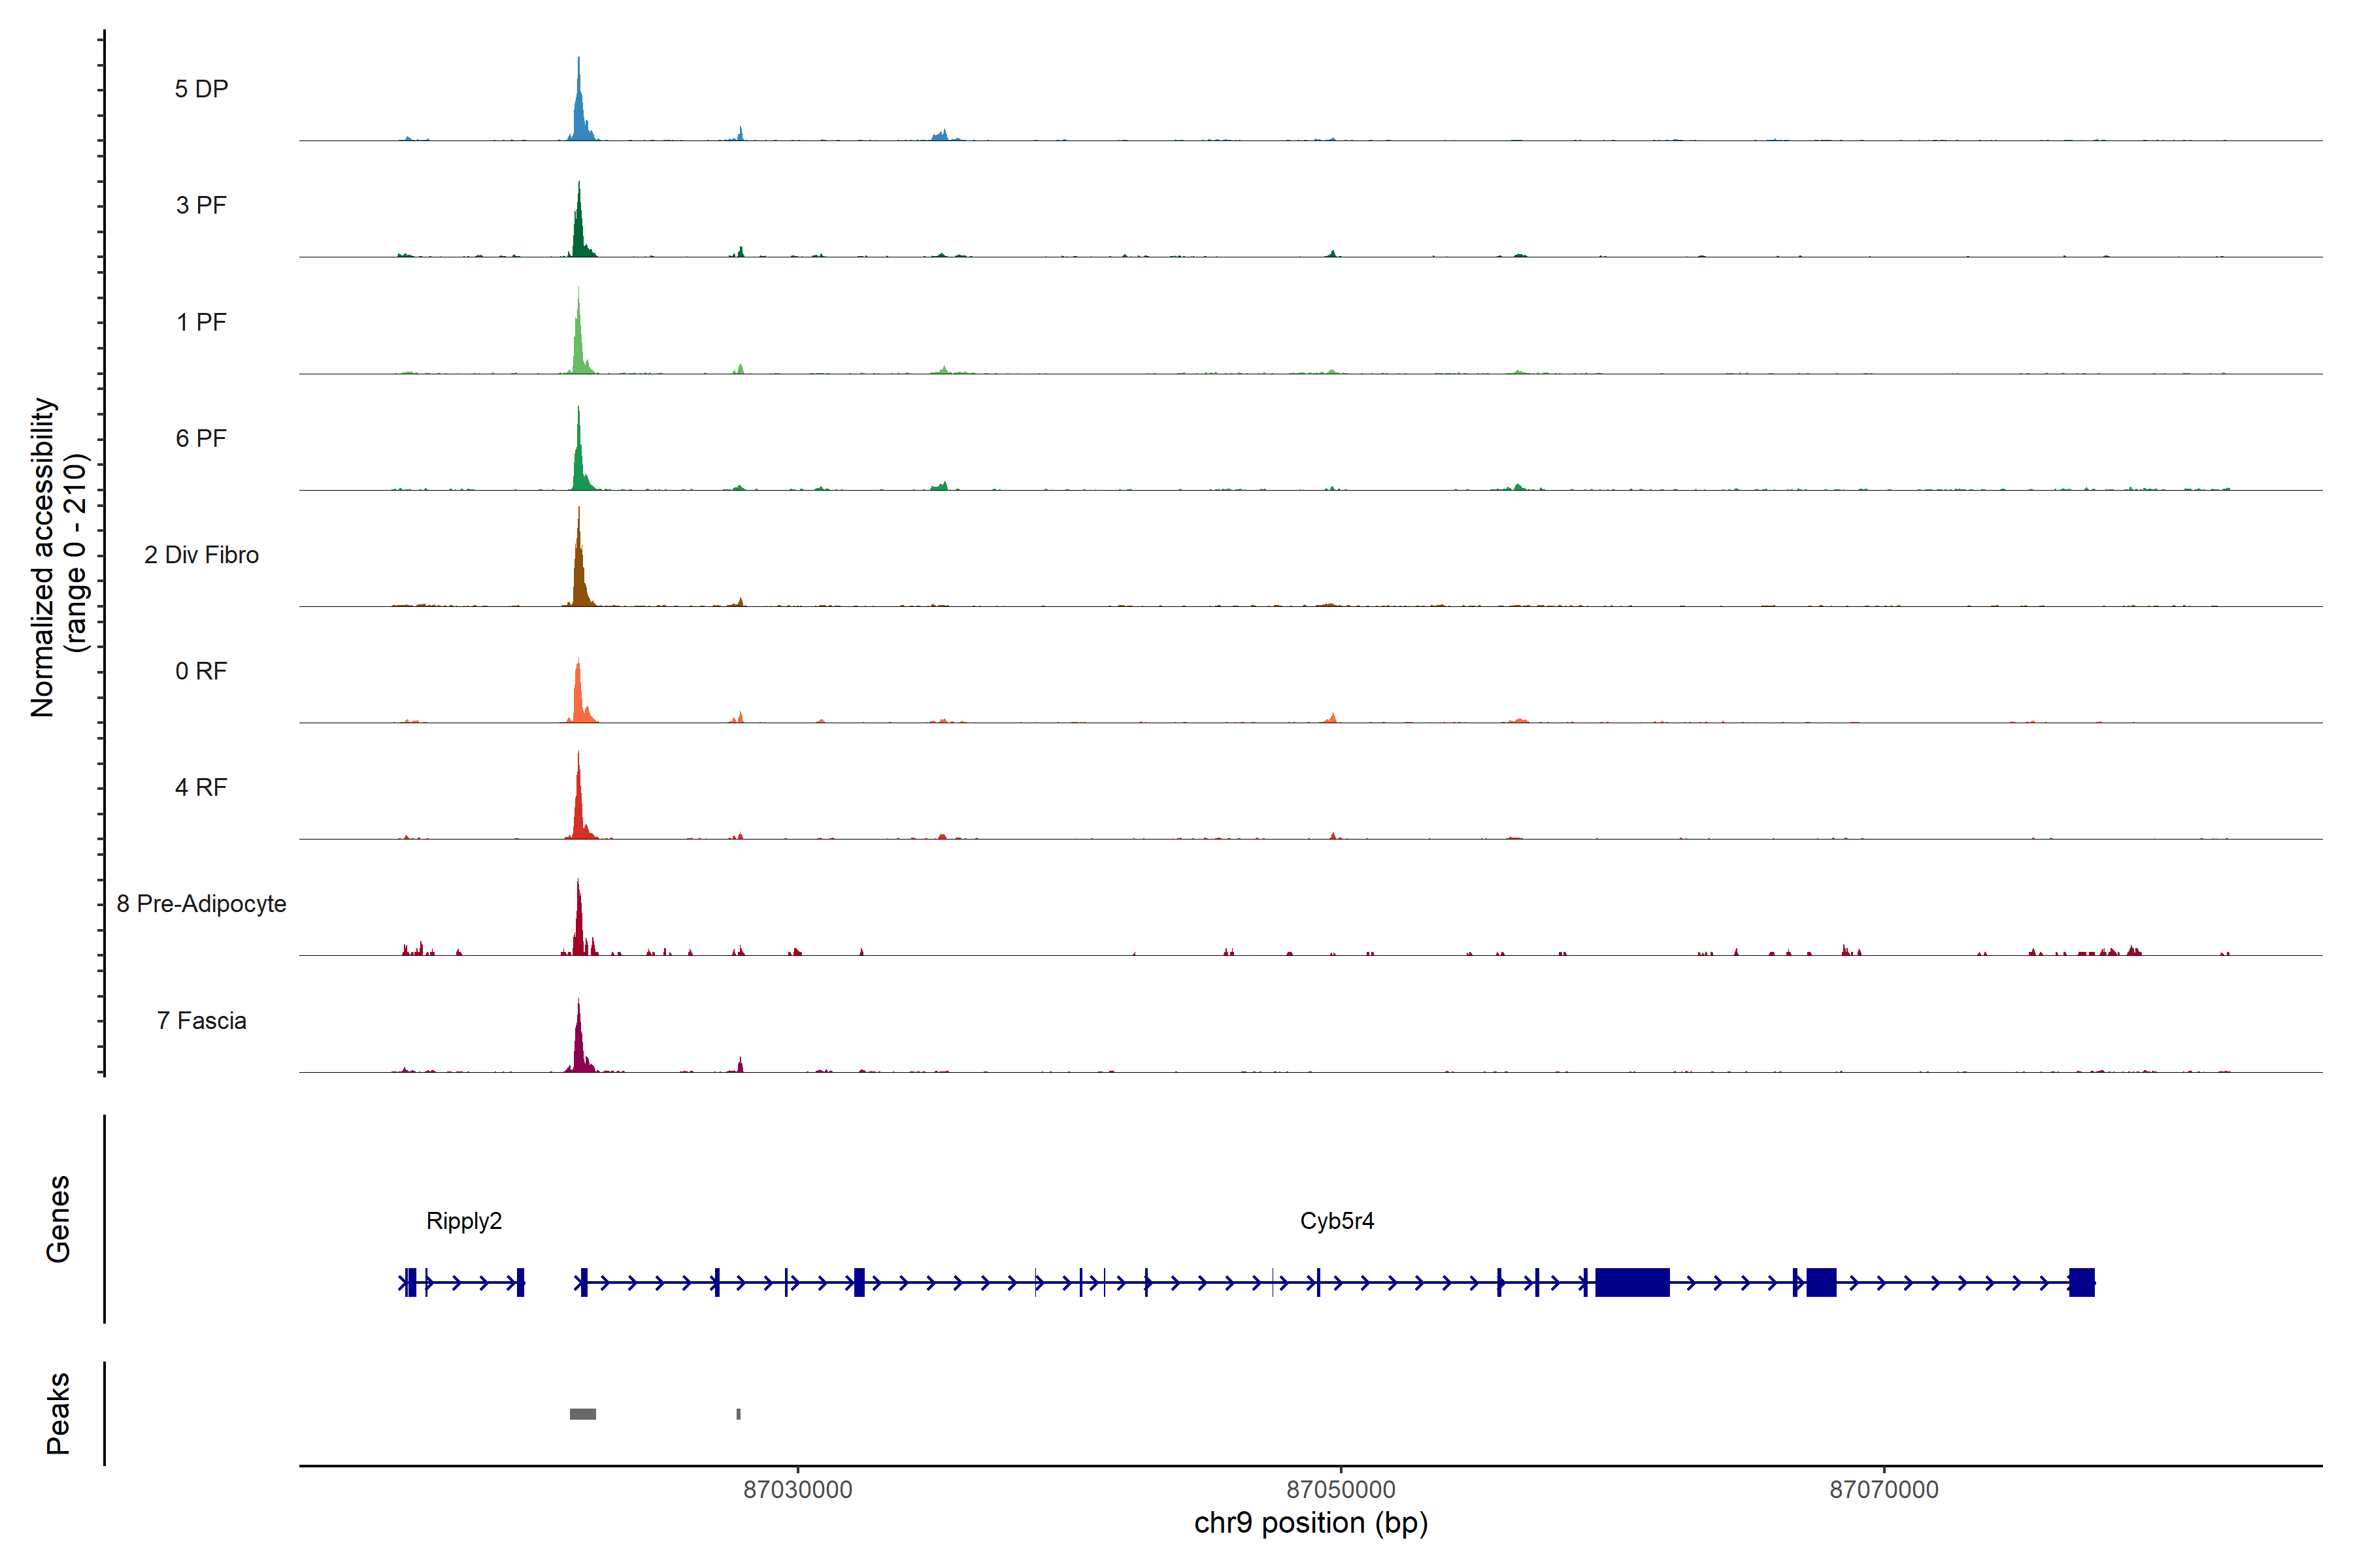
Task: Click the large gray peak bar
Action: tap(582, 1414)
